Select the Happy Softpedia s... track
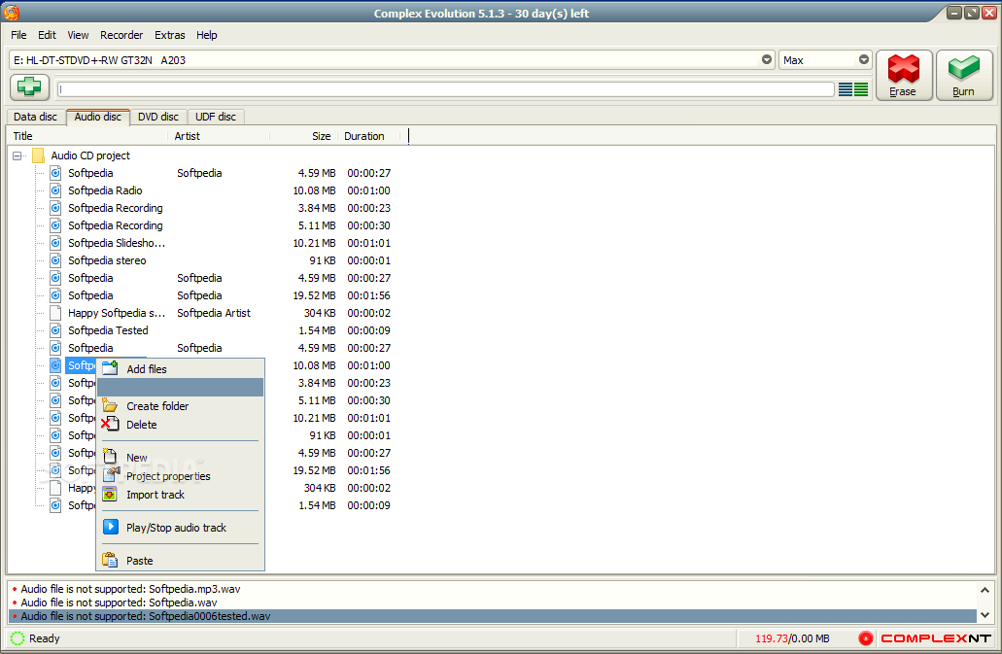1002x654 pixels. click(x=117, y=313)
